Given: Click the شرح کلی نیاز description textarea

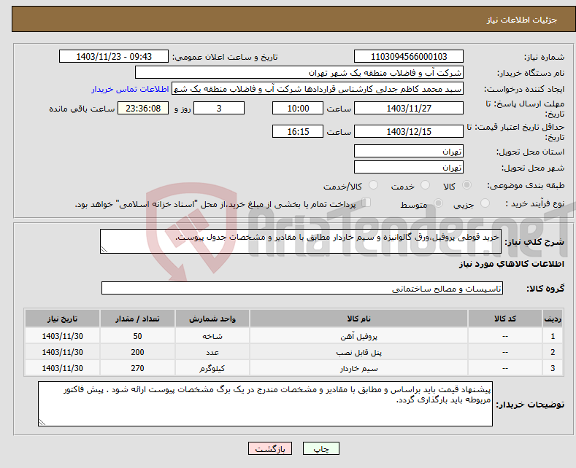Looking at the screenshot, I should pos(301,241).
